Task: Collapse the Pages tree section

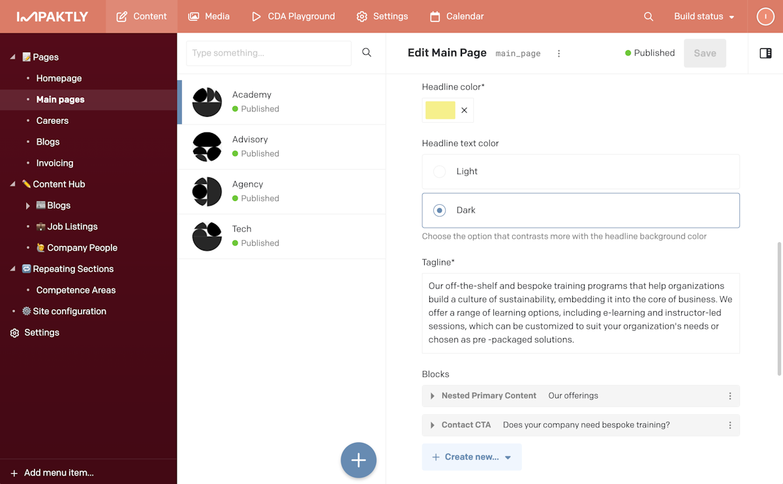Action: point(13,57)
